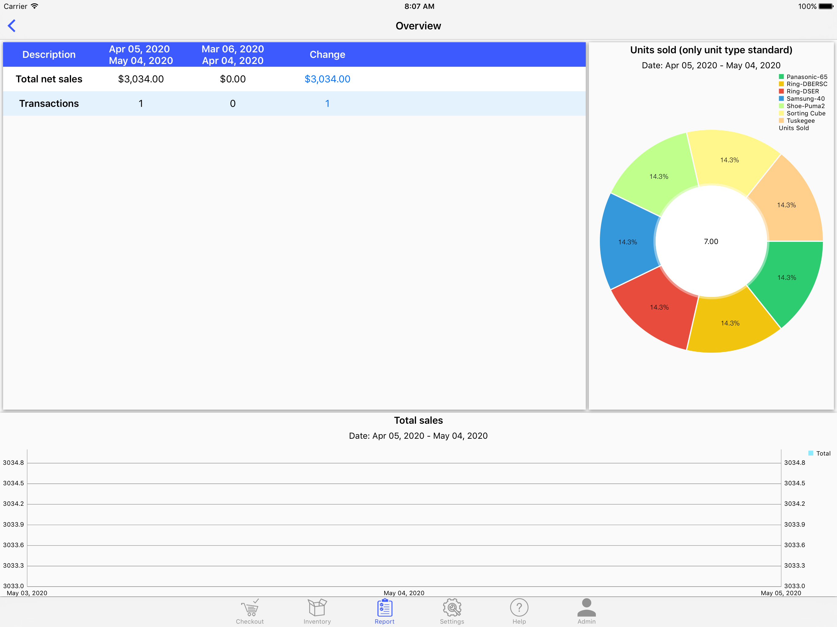
Task: Click the Change column header
Action: [327, 54]
